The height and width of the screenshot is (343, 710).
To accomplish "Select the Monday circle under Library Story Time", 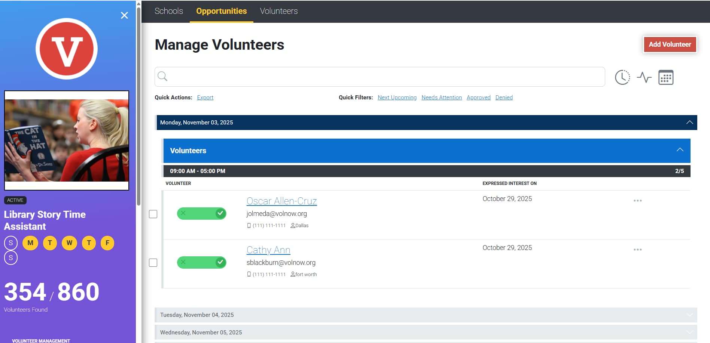I will 30,242.
